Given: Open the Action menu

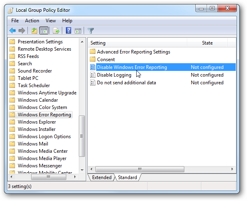Looking at the screenshot, I should tap(32, 21).
